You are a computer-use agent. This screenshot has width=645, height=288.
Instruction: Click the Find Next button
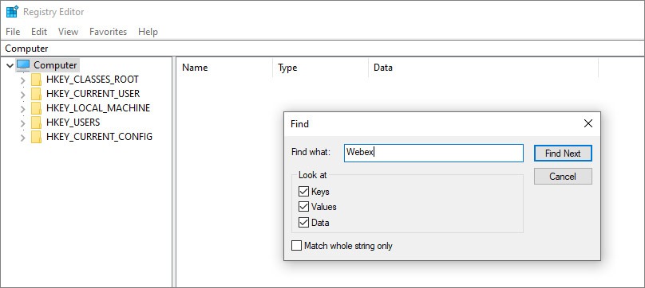tap(563, 154)
